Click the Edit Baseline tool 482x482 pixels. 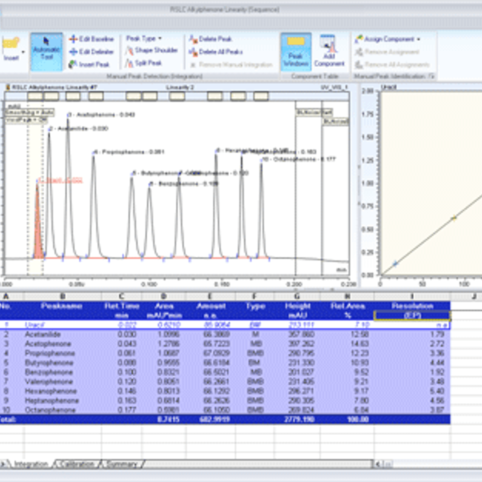(x=91, y=39)
